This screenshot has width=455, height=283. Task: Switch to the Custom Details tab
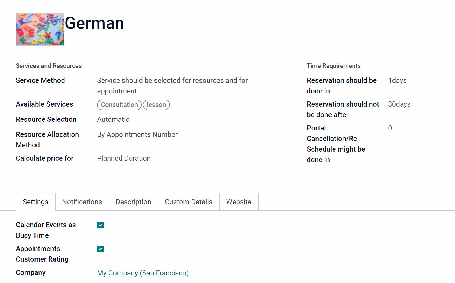pyautogui.click(x=189, y=202)
